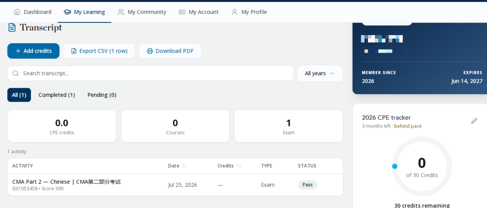Open the My Account nav item
The width and height of the screenshot is (487, 208).
[199, 12]
